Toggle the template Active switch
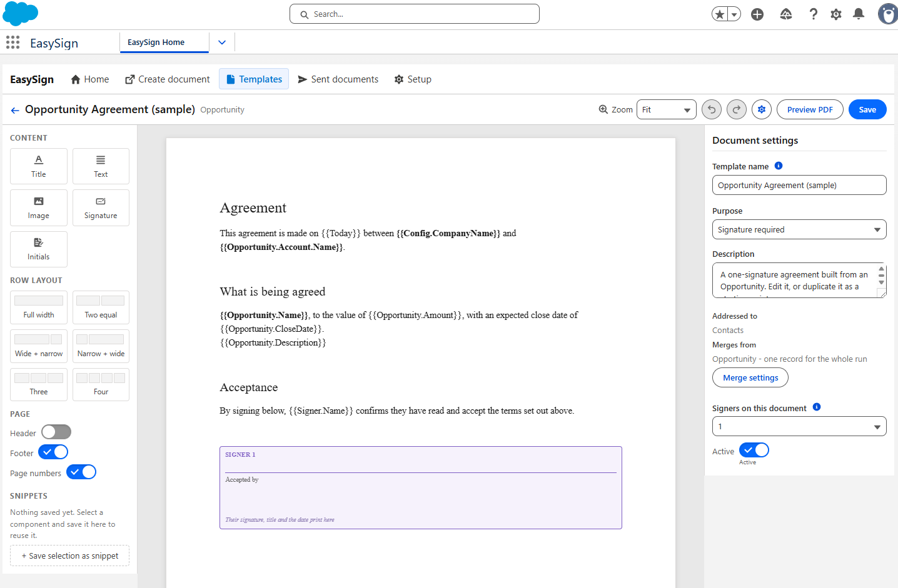The height and width of the screenshot is (588, 898). [754, 450]
